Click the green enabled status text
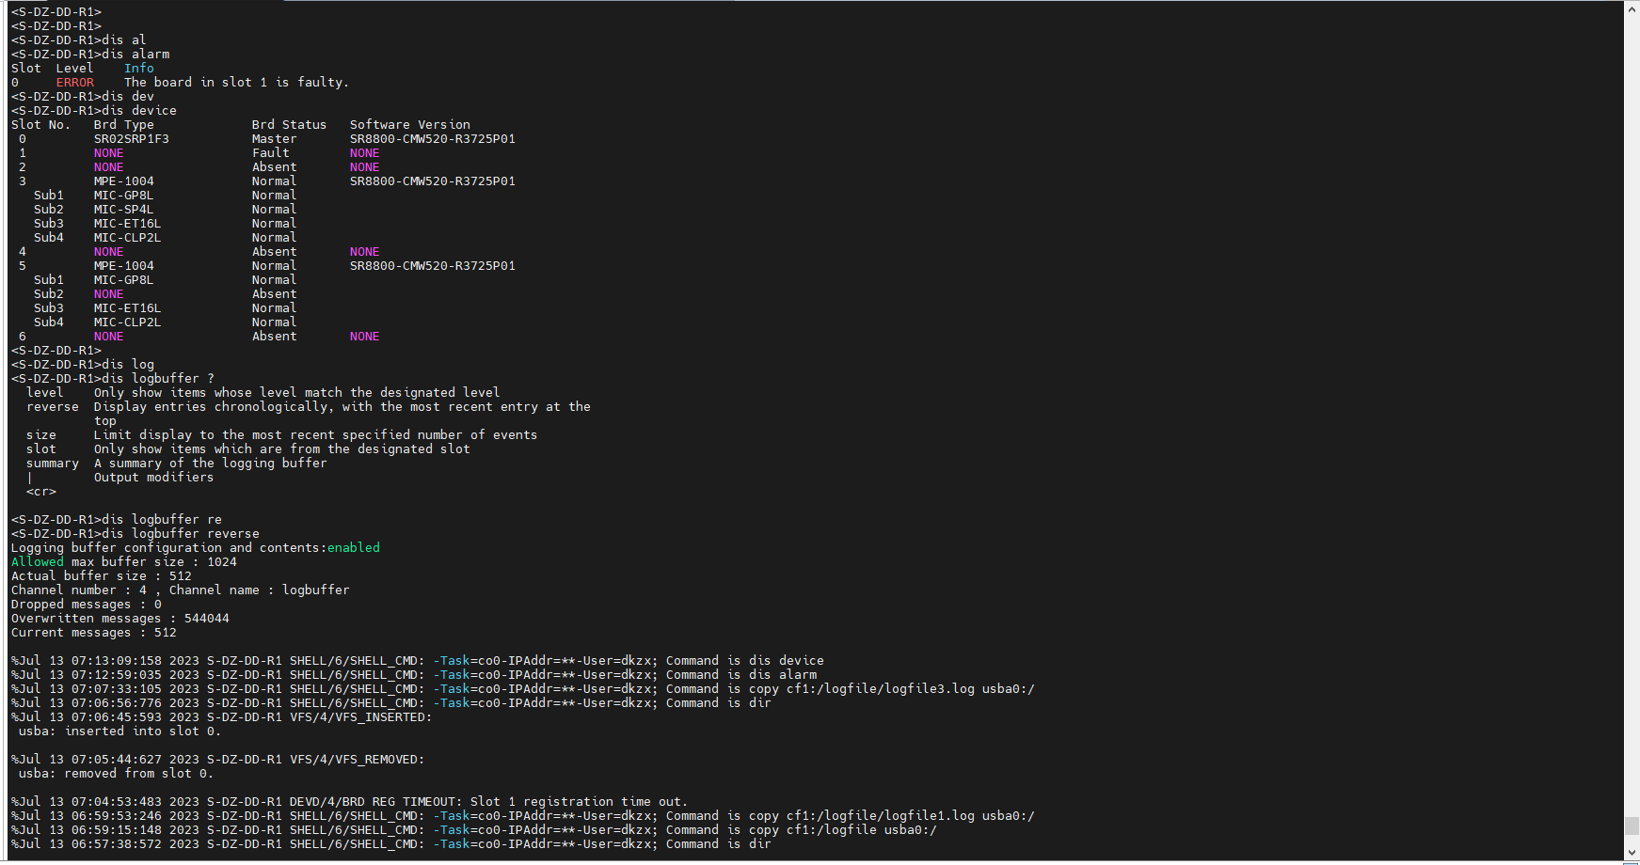 click(x=353, y=548)
